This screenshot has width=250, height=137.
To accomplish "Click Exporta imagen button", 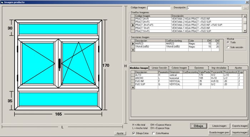I will coord(240,126).
